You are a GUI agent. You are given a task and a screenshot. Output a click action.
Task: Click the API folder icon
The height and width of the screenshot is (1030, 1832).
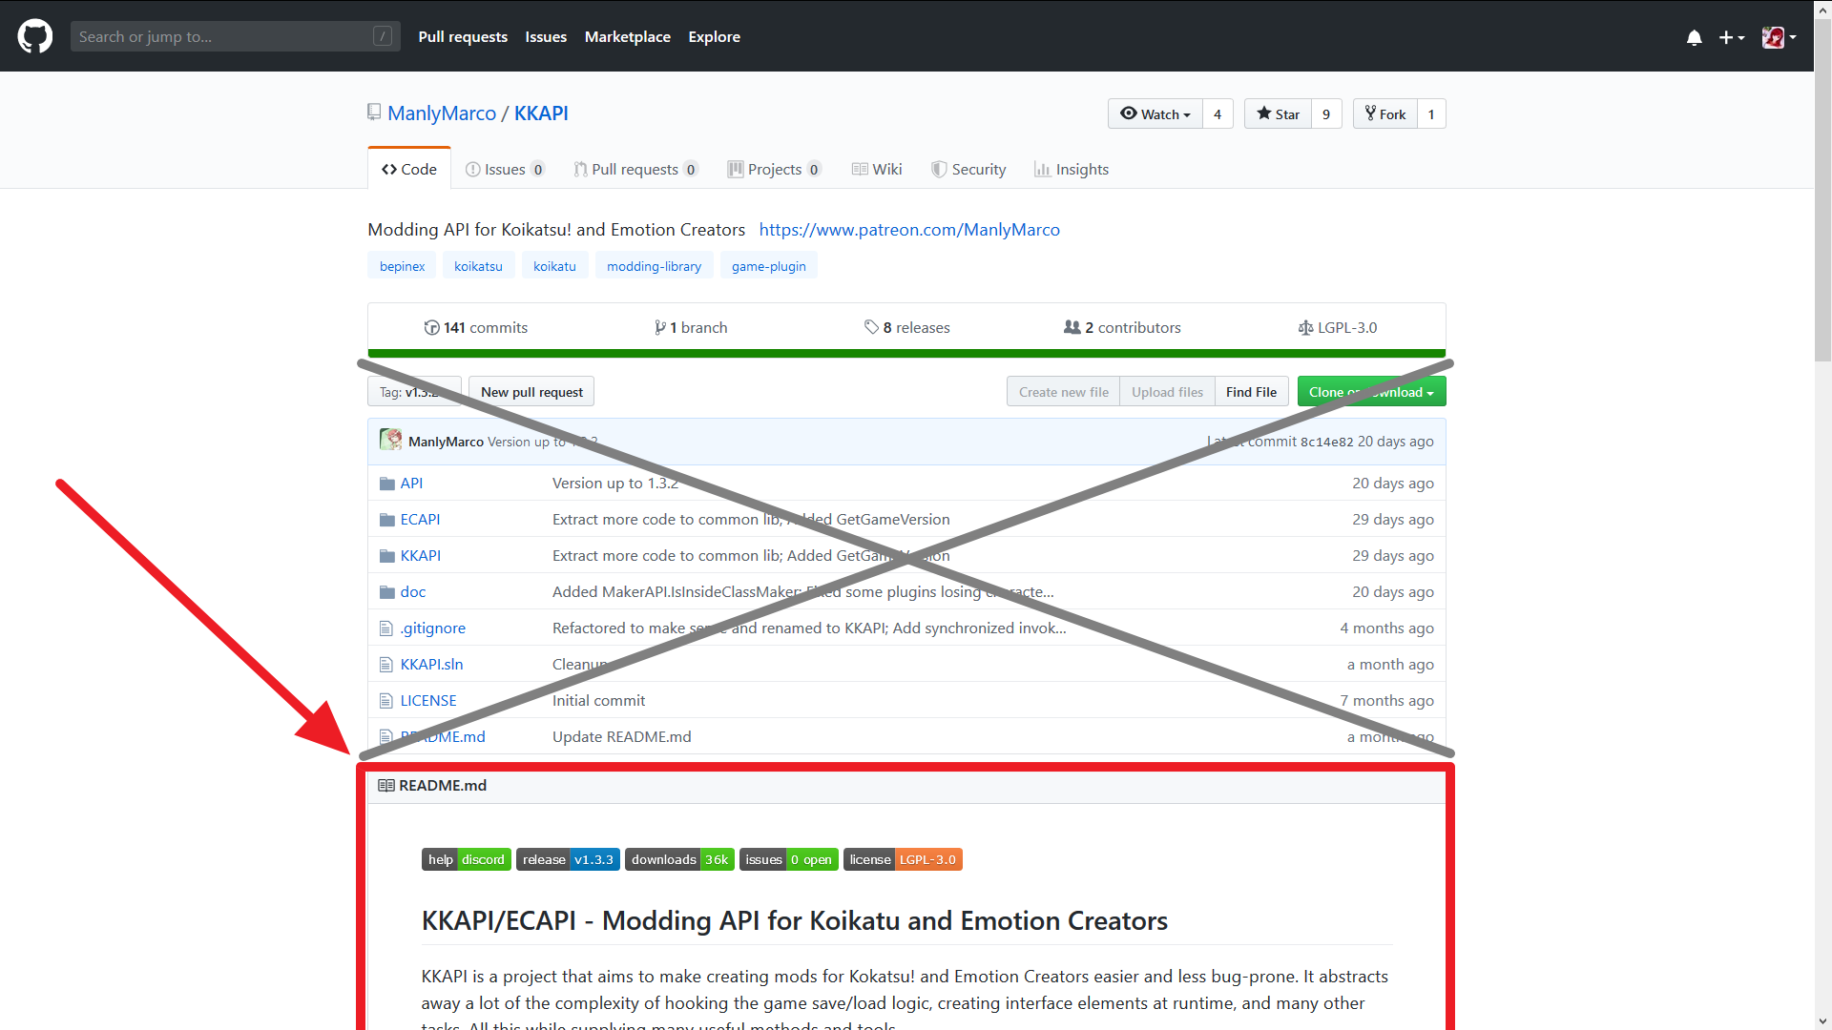click(x=386, y=484)
